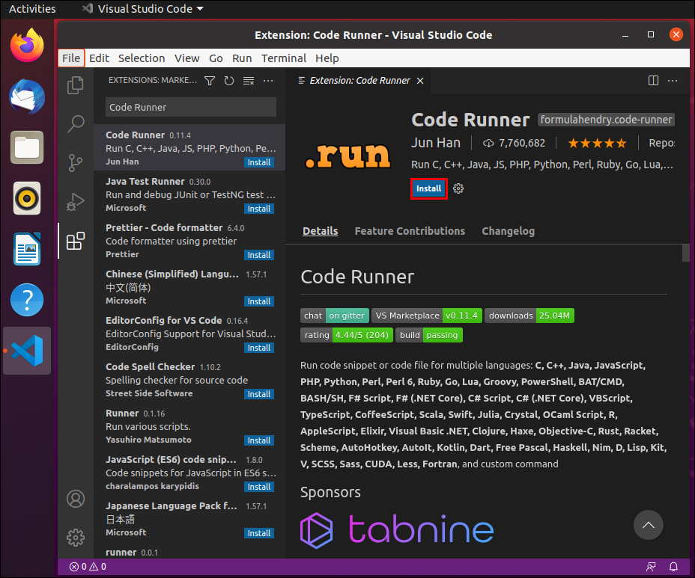Install Chinese (Simplified) Language Pack
Viewport: 695px width, 578px height.
pyautogui.click(x=259, y=301)
